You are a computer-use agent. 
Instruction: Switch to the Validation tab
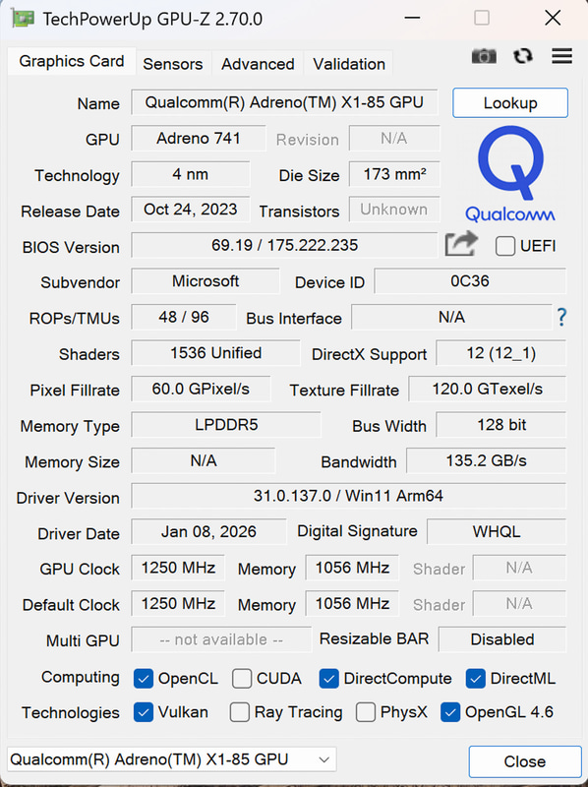tap(349, 64)
